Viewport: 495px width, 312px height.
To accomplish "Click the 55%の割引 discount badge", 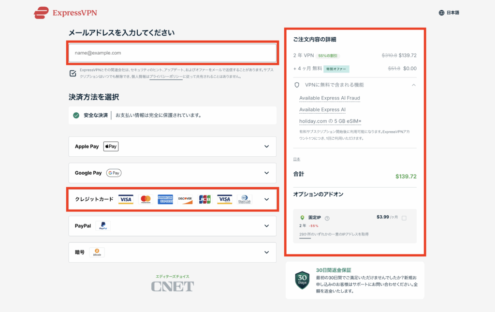I will (x=328, y=56).
